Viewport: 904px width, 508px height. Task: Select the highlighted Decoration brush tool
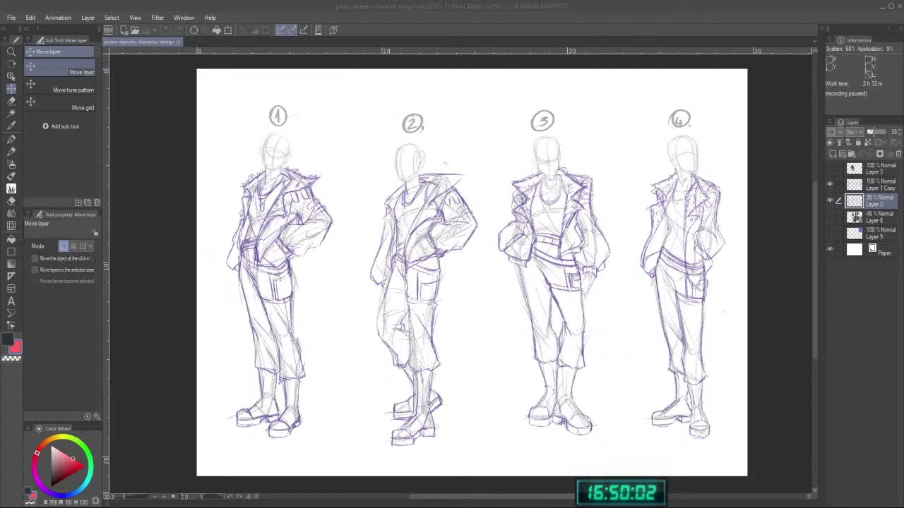tap(11, 188)
